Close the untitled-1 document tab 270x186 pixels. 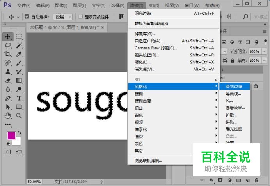pos(103,27)
